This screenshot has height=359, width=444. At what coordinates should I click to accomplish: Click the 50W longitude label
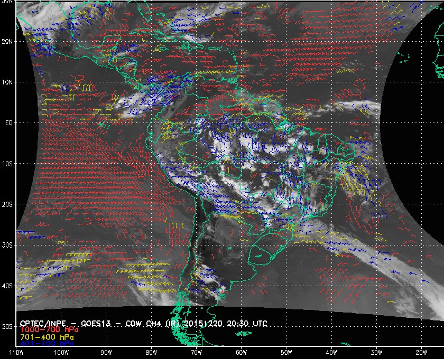[286, 353]
